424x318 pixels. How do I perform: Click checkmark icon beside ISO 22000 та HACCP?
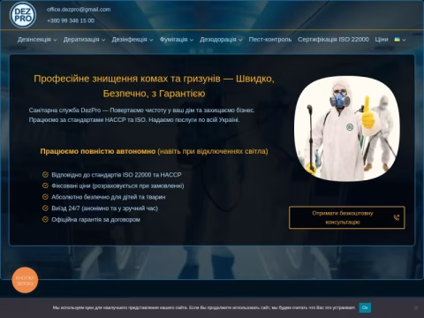coord(45,175)
